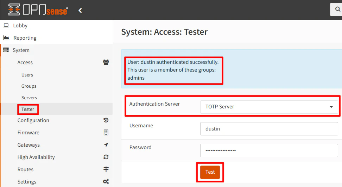Click the Reporting chart icon
342x187 pixels.
point(6,38)
